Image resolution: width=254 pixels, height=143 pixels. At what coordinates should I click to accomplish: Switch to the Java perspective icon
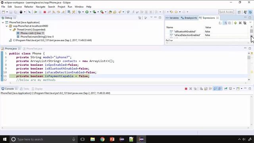245,12
